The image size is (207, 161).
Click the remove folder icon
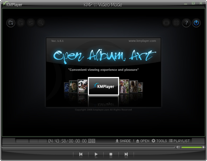click(x=21, y=23)
